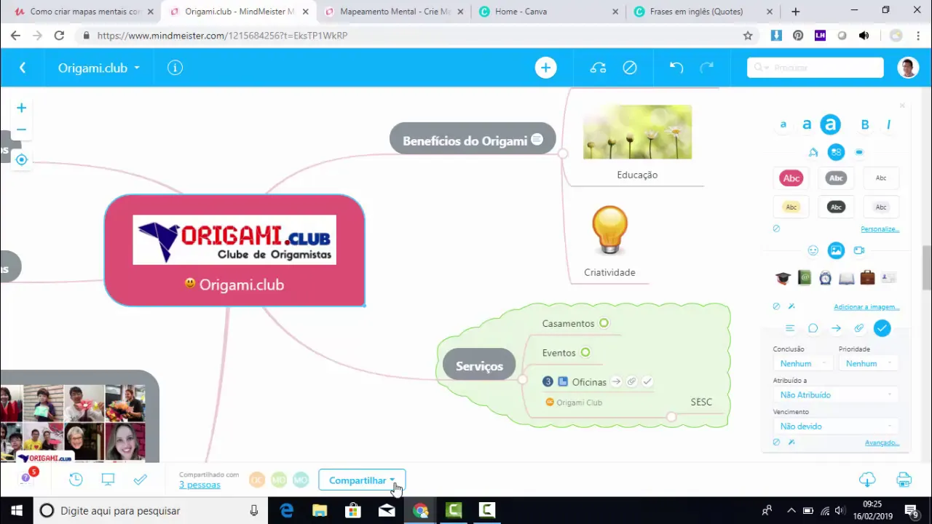Select the emoji icons tab

click(x=813, y=250)
